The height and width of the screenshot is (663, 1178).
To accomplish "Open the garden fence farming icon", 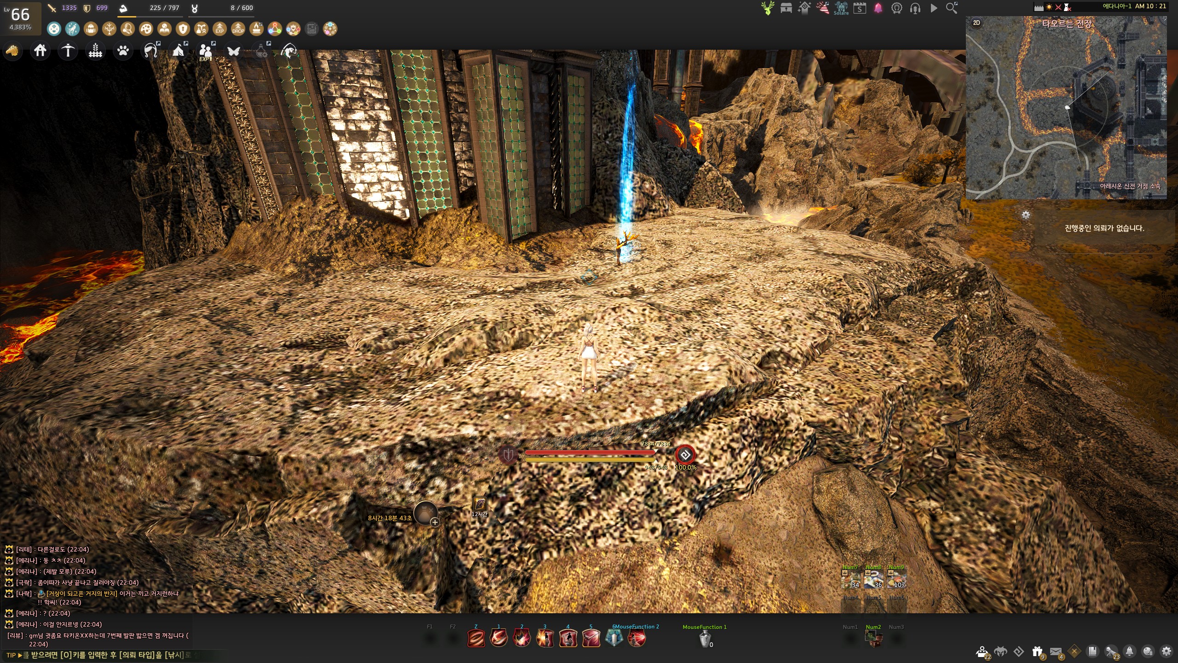I will coord(96,51).
